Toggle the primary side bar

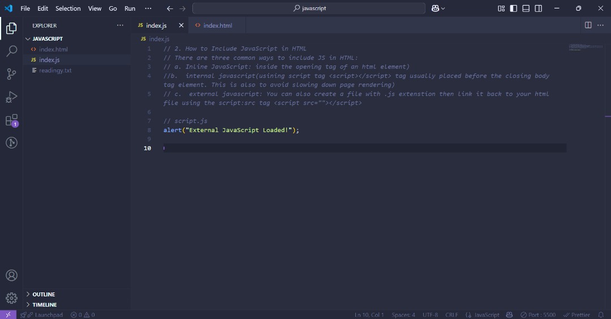point(514,8)
